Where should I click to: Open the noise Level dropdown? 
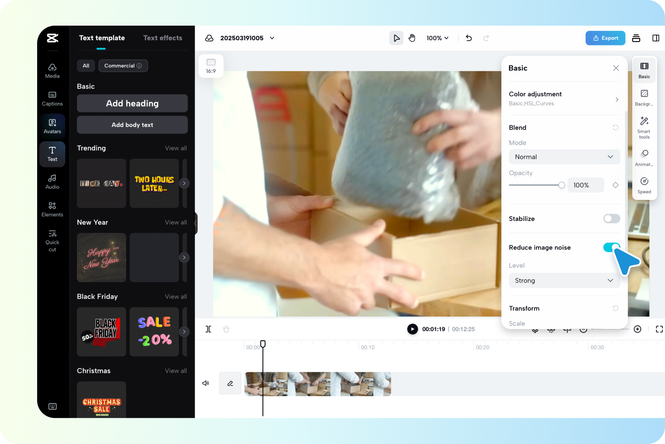pyautogui.click(x=565, y=280)
